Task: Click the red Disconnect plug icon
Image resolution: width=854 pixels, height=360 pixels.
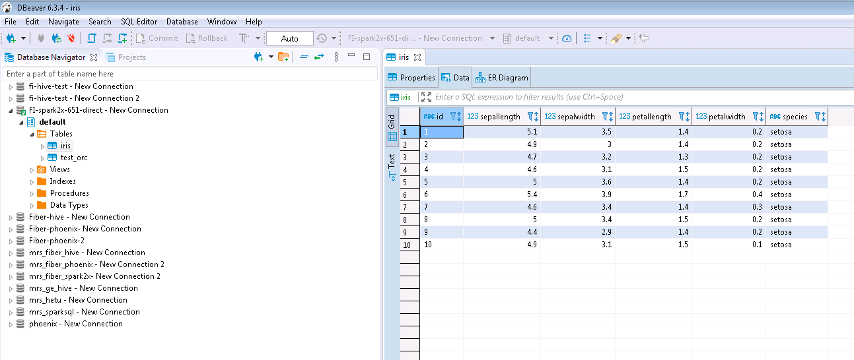Action: coord(71,38)
